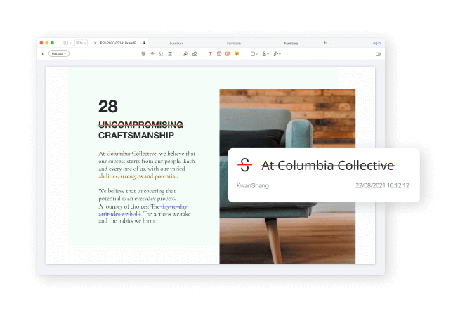
Task: Click 'and the habits we form.' line
Action: 127,221
